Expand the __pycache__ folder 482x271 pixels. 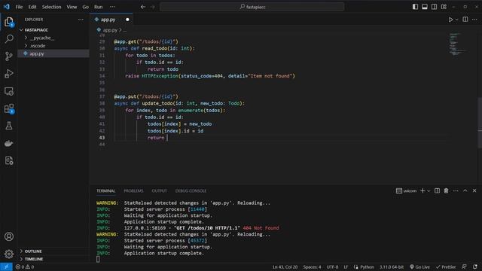pyautogui.click(x=42, y=38)
